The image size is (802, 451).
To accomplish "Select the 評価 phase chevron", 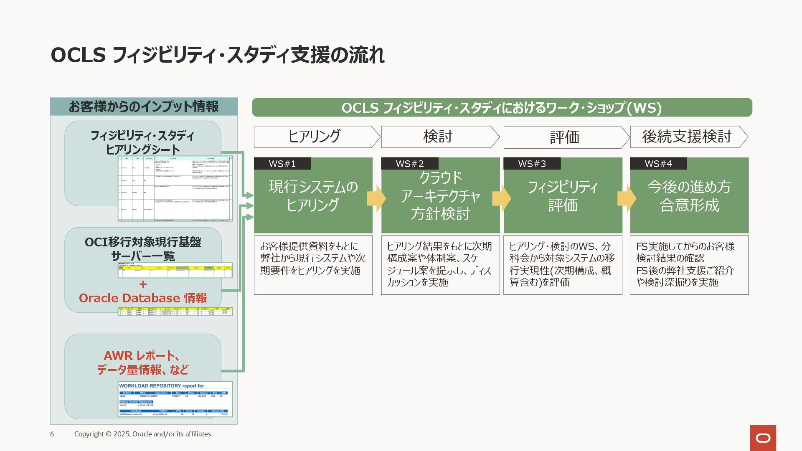I will click(x=566, y=137).
